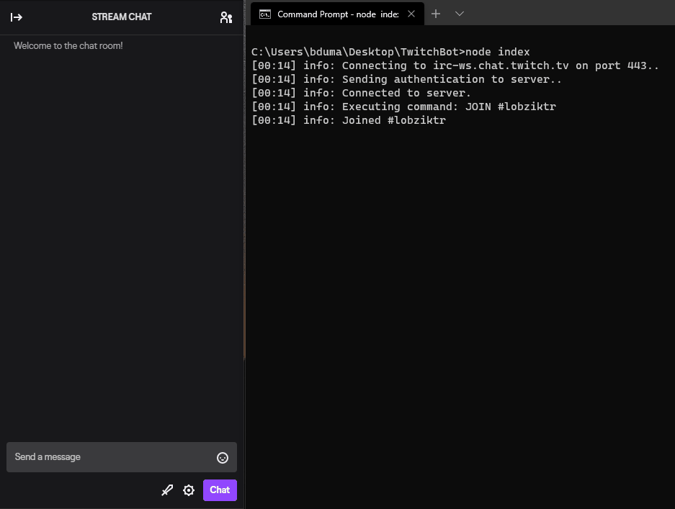Image resolution: width=675 pixels, height=509 pixels.
Task: Click the 'node index' command line text
Action: tap(497, 52)
